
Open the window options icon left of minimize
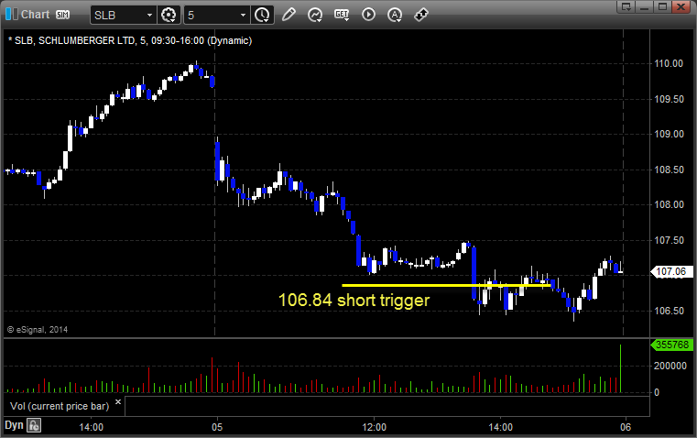pos(626,6)
